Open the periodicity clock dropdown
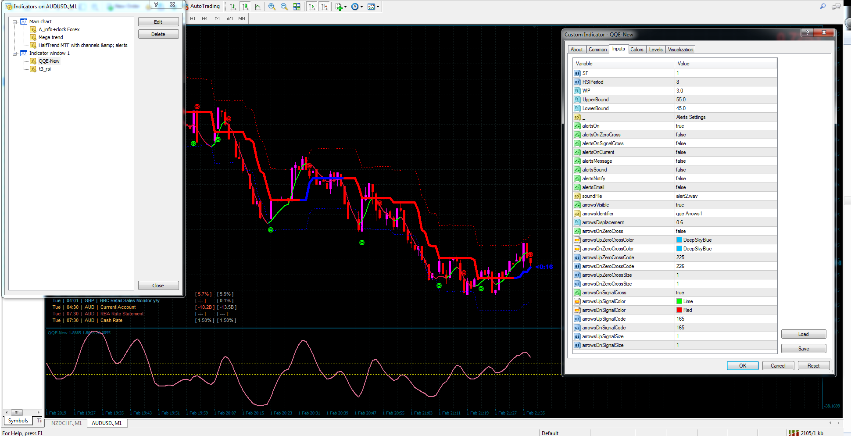This screenshot has width=851, height=436. click(357, 7)
